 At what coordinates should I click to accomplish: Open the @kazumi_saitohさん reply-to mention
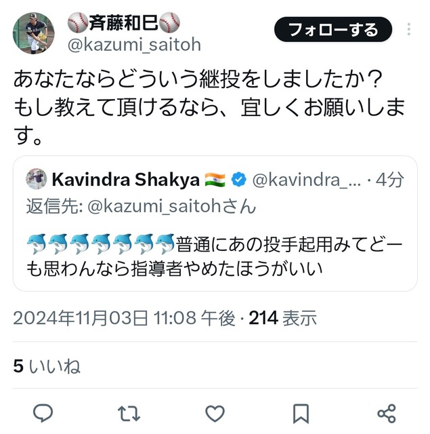click(171, 206)
